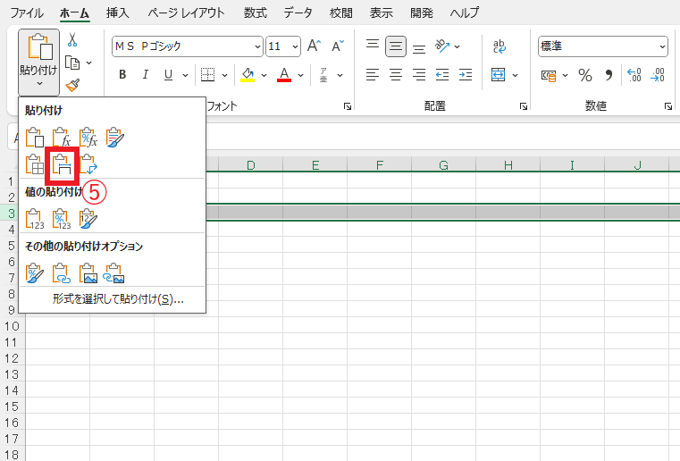The width and height of the screenshot is (680, 461).
Task: Choose Keep Source Formatting paste option
Action: click(115, 138)
